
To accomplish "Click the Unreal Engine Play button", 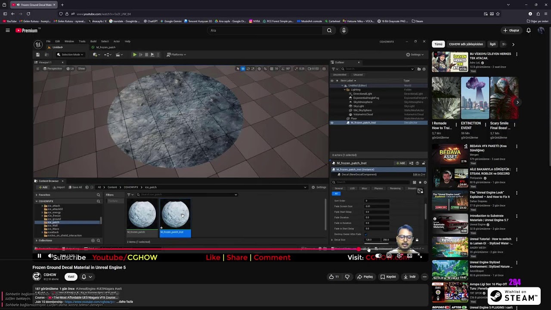I will click(135, 55).
